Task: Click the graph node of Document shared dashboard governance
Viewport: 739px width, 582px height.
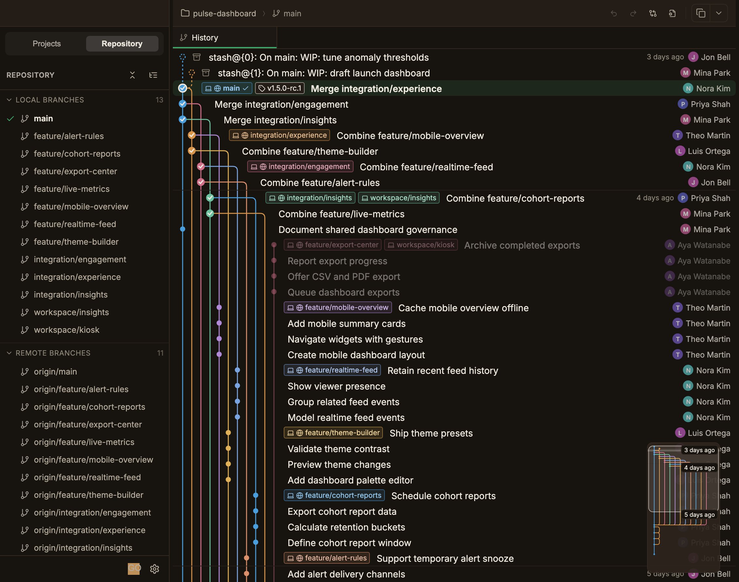Action: coord(183,229)
